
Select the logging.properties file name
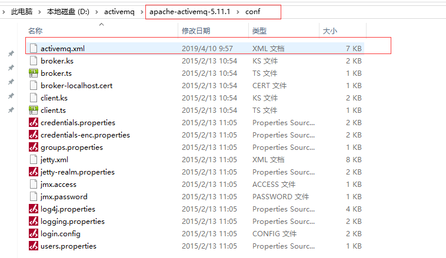[x=72, y=222]
